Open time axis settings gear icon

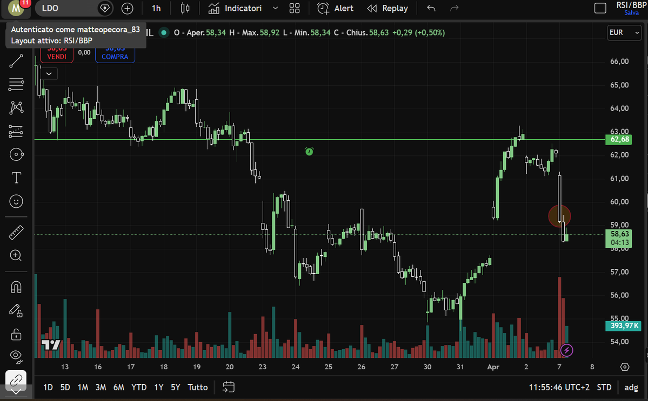[x=624, y=367]
